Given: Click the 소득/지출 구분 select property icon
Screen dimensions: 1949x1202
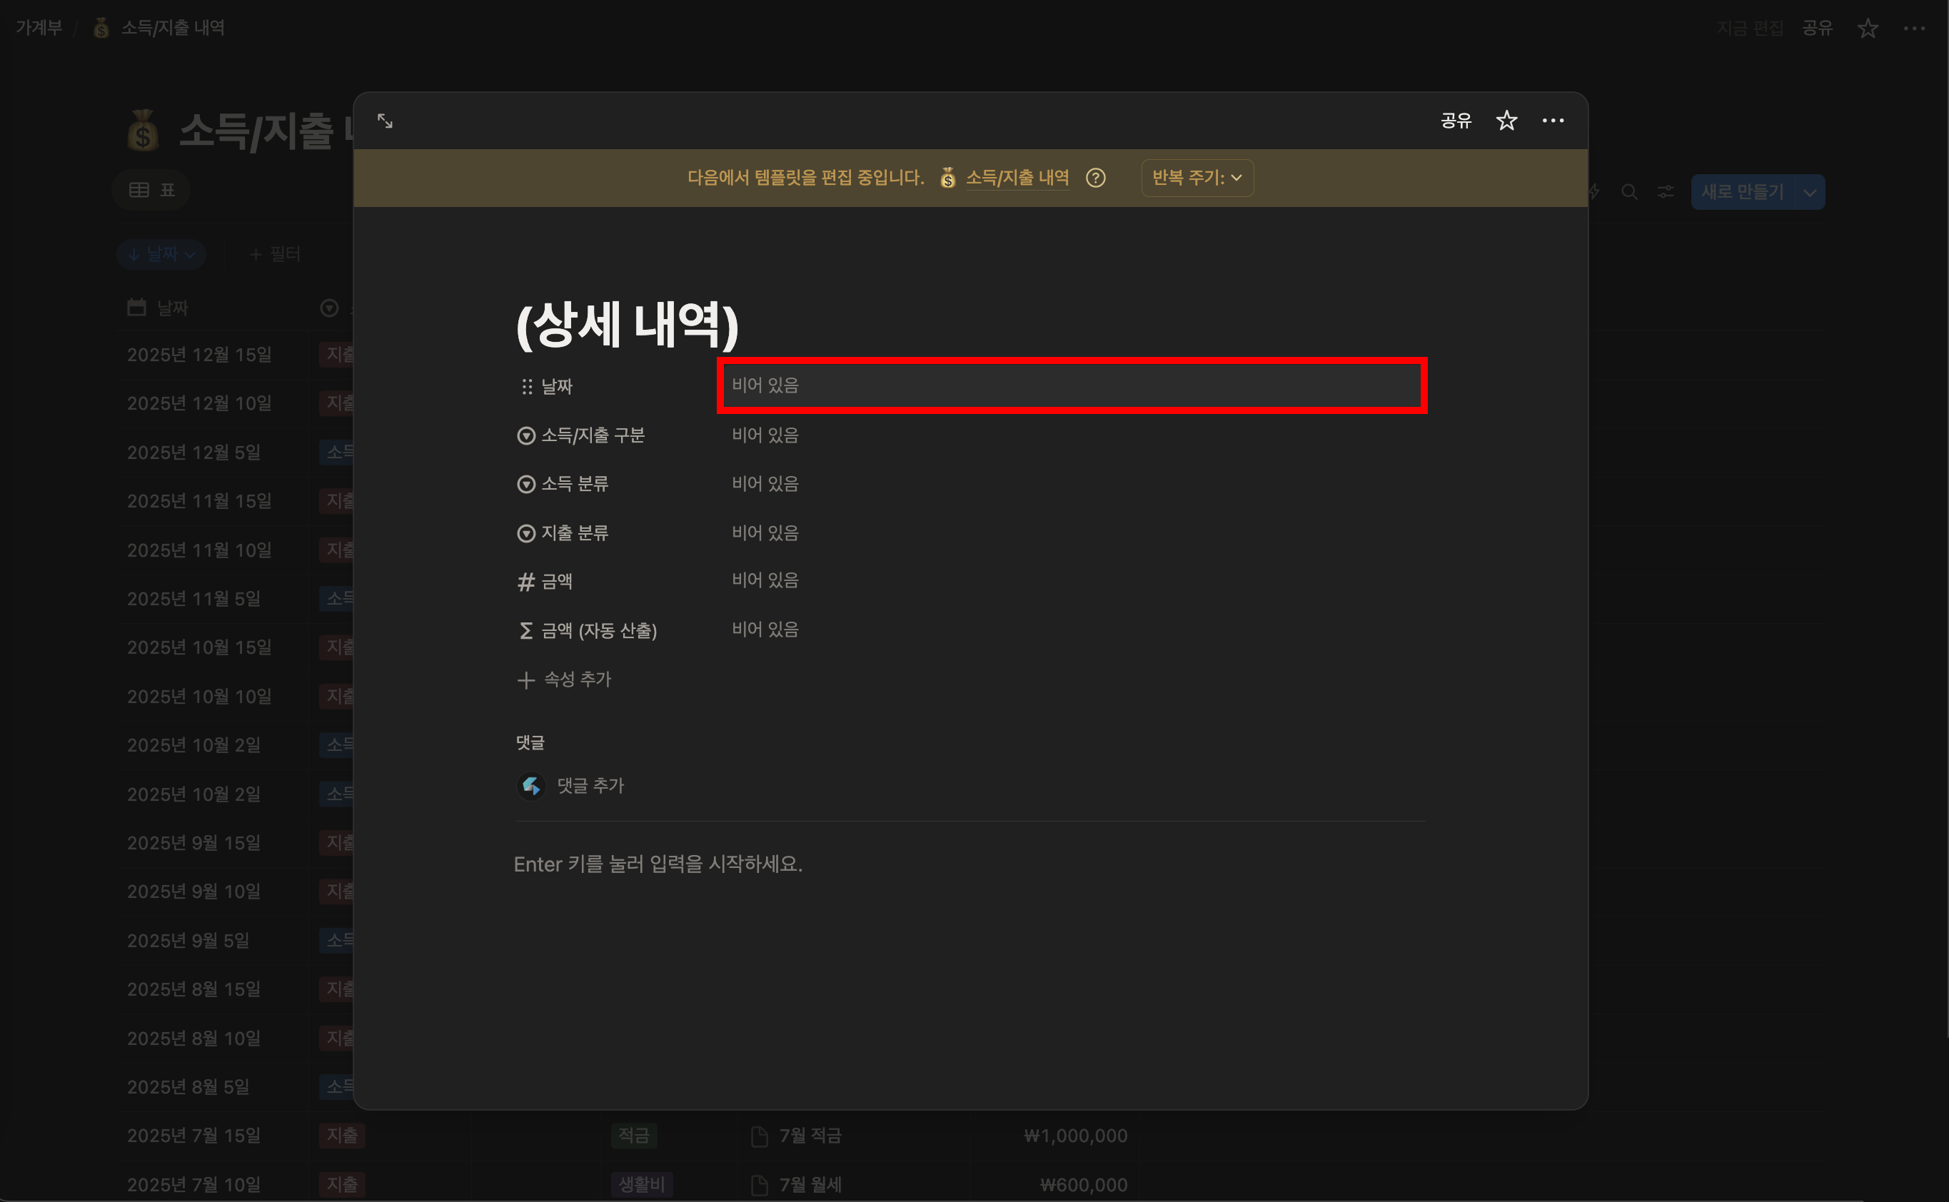Looking at the screenshot, I should click(x=525, y=435).
